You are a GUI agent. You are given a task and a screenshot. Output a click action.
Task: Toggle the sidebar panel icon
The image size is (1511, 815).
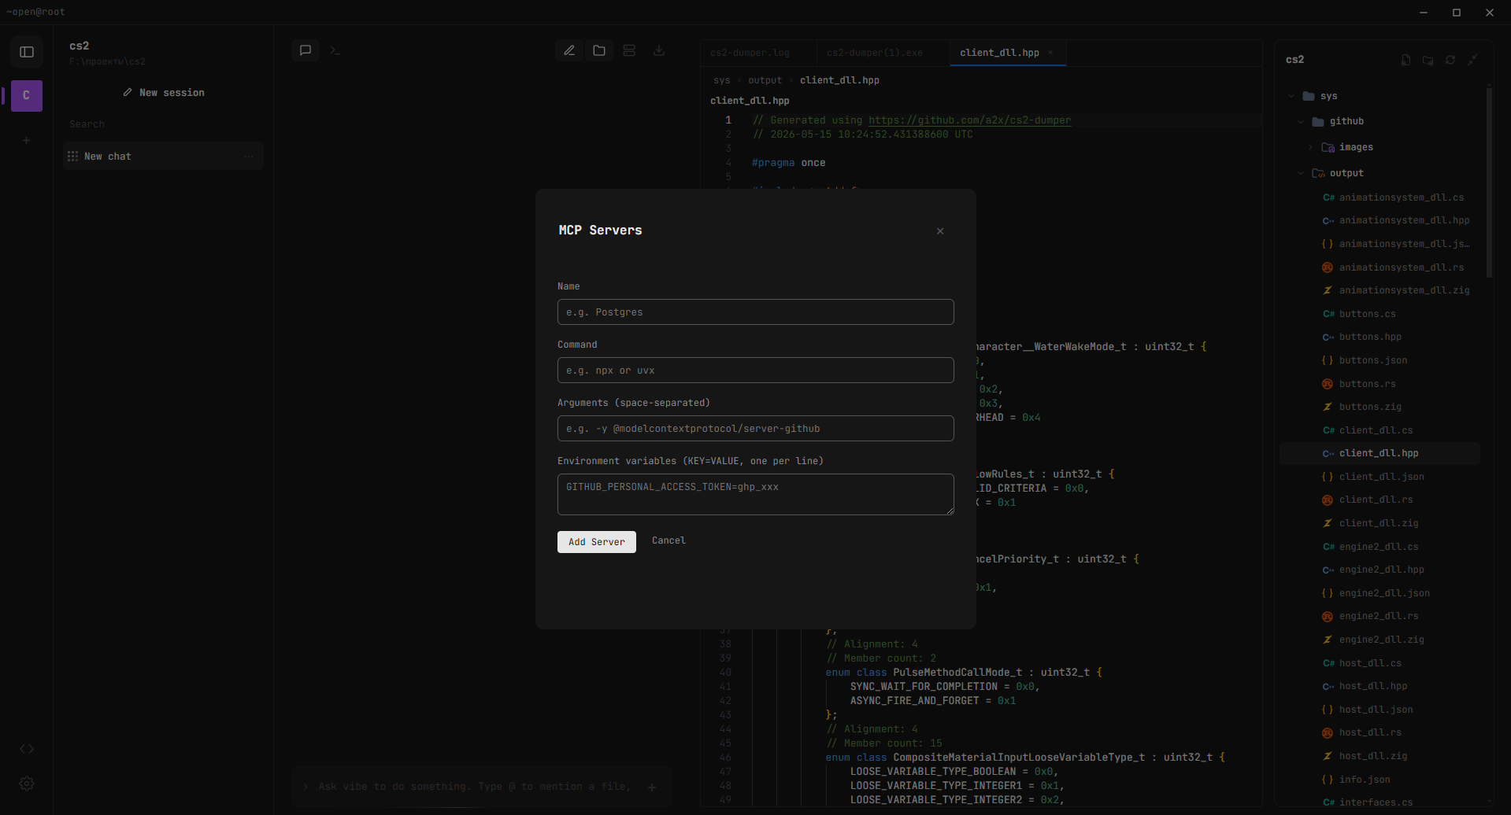coord(27,52)
